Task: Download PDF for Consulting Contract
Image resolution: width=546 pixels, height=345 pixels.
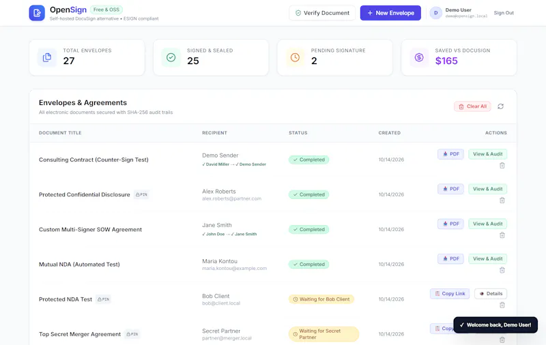Action: click(x=450, y=154)
